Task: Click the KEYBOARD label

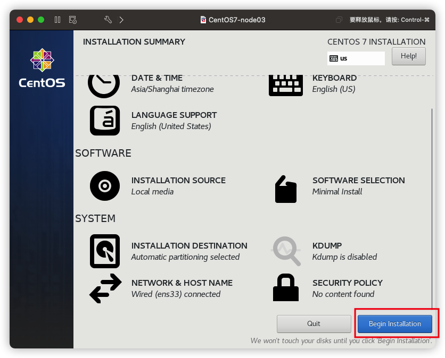Action: 334,78
